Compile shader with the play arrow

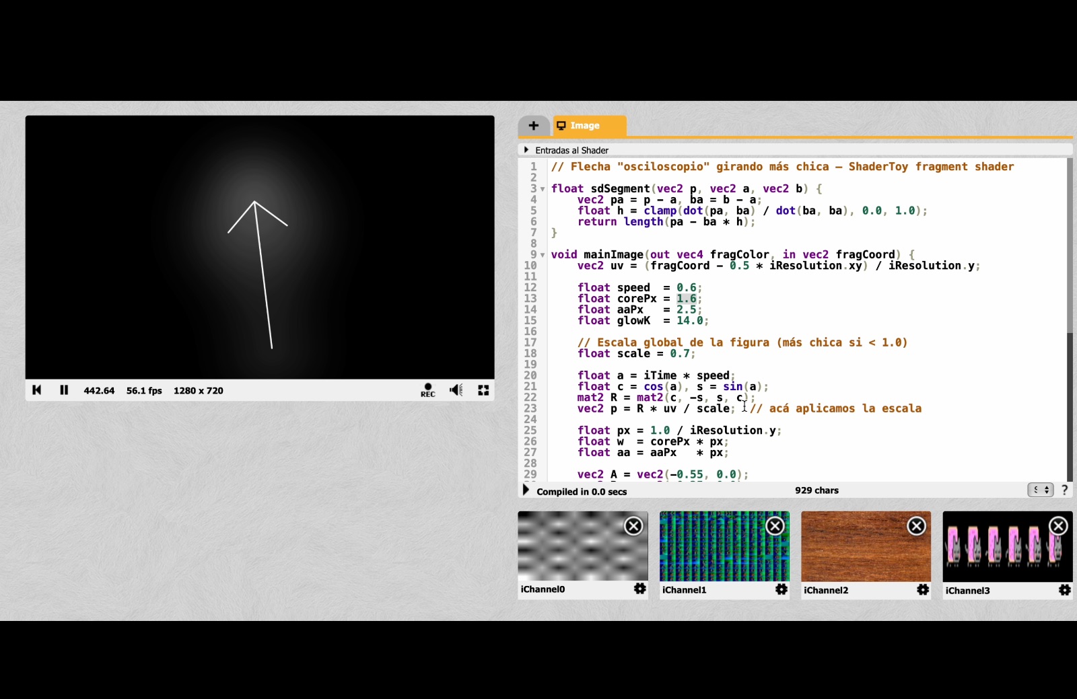click(x=526, y=490)
